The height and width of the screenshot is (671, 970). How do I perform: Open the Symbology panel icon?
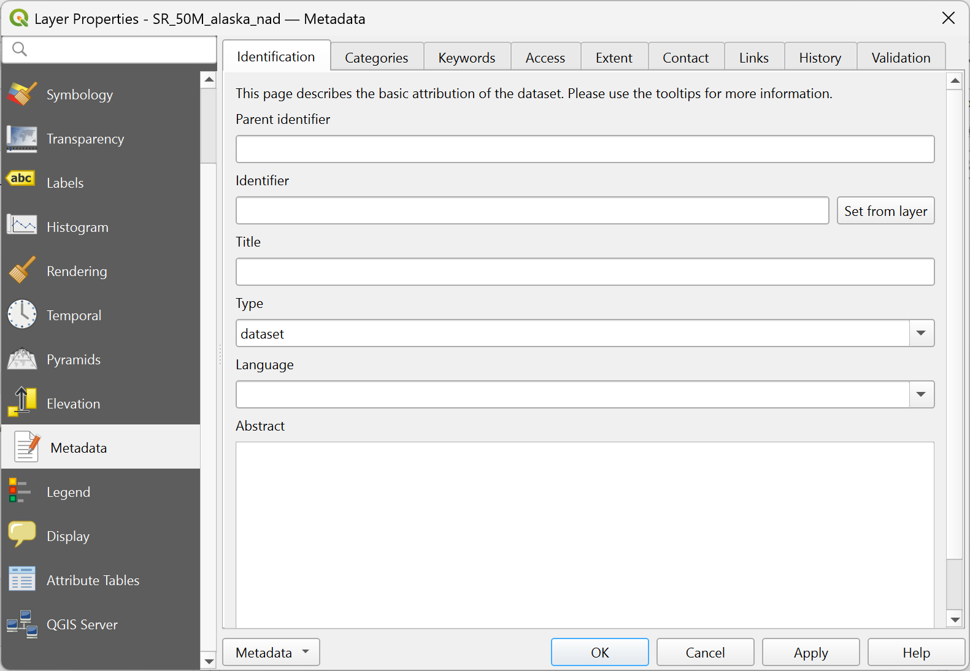(22, 94)
